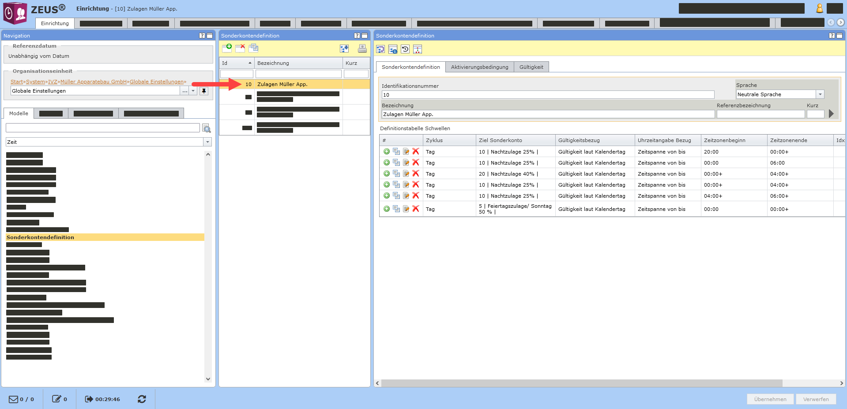Image resolution: width=847 pixels, height=409 pixels.
Task: Edit the Feiertagszulage/Sonntag 50% row
Action: [x=406, y=209]
